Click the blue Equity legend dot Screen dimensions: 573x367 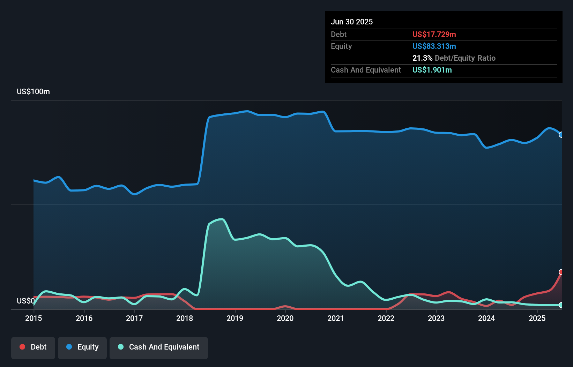tap(69, 347)
